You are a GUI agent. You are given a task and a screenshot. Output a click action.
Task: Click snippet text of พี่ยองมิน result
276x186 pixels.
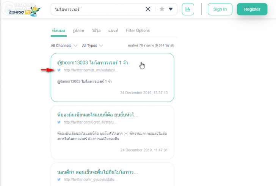click(x=112, y=136)
